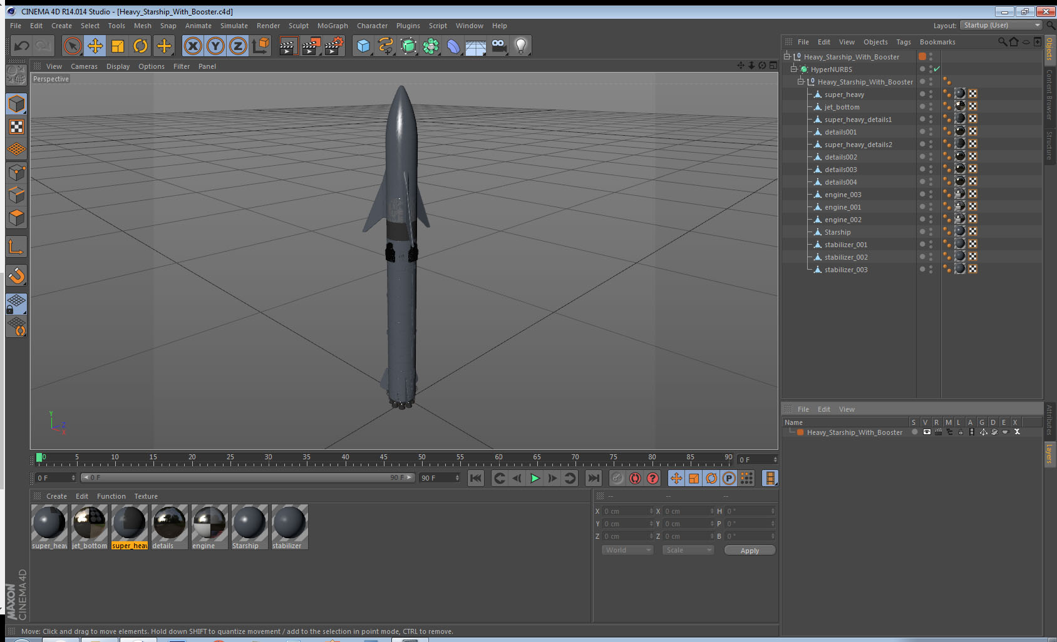Click the X position input field
Viewport: 1057px width, 642px height.
(627, 511)
